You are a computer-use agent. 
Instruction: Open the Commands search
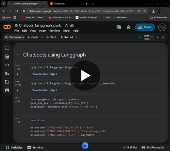point(14,37)
